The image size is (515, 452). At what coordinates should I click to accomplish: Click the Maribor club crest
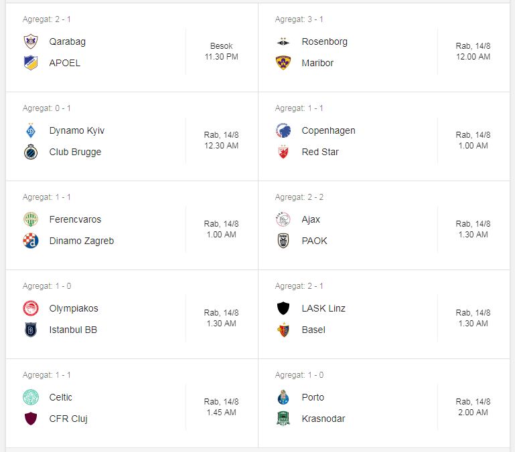point(283,63)
